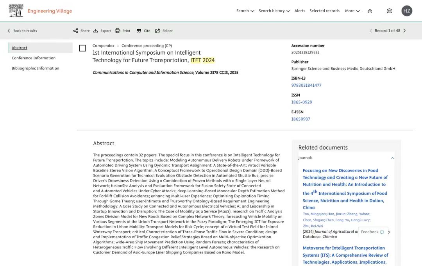Click accession number 20251318129531
Screen dimensions: 422x266
click(x=305, y=52)
